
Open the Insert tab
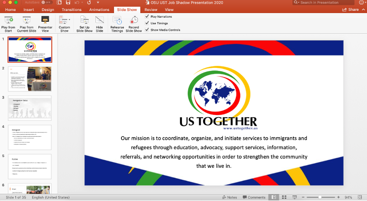[x=29, y=10]
